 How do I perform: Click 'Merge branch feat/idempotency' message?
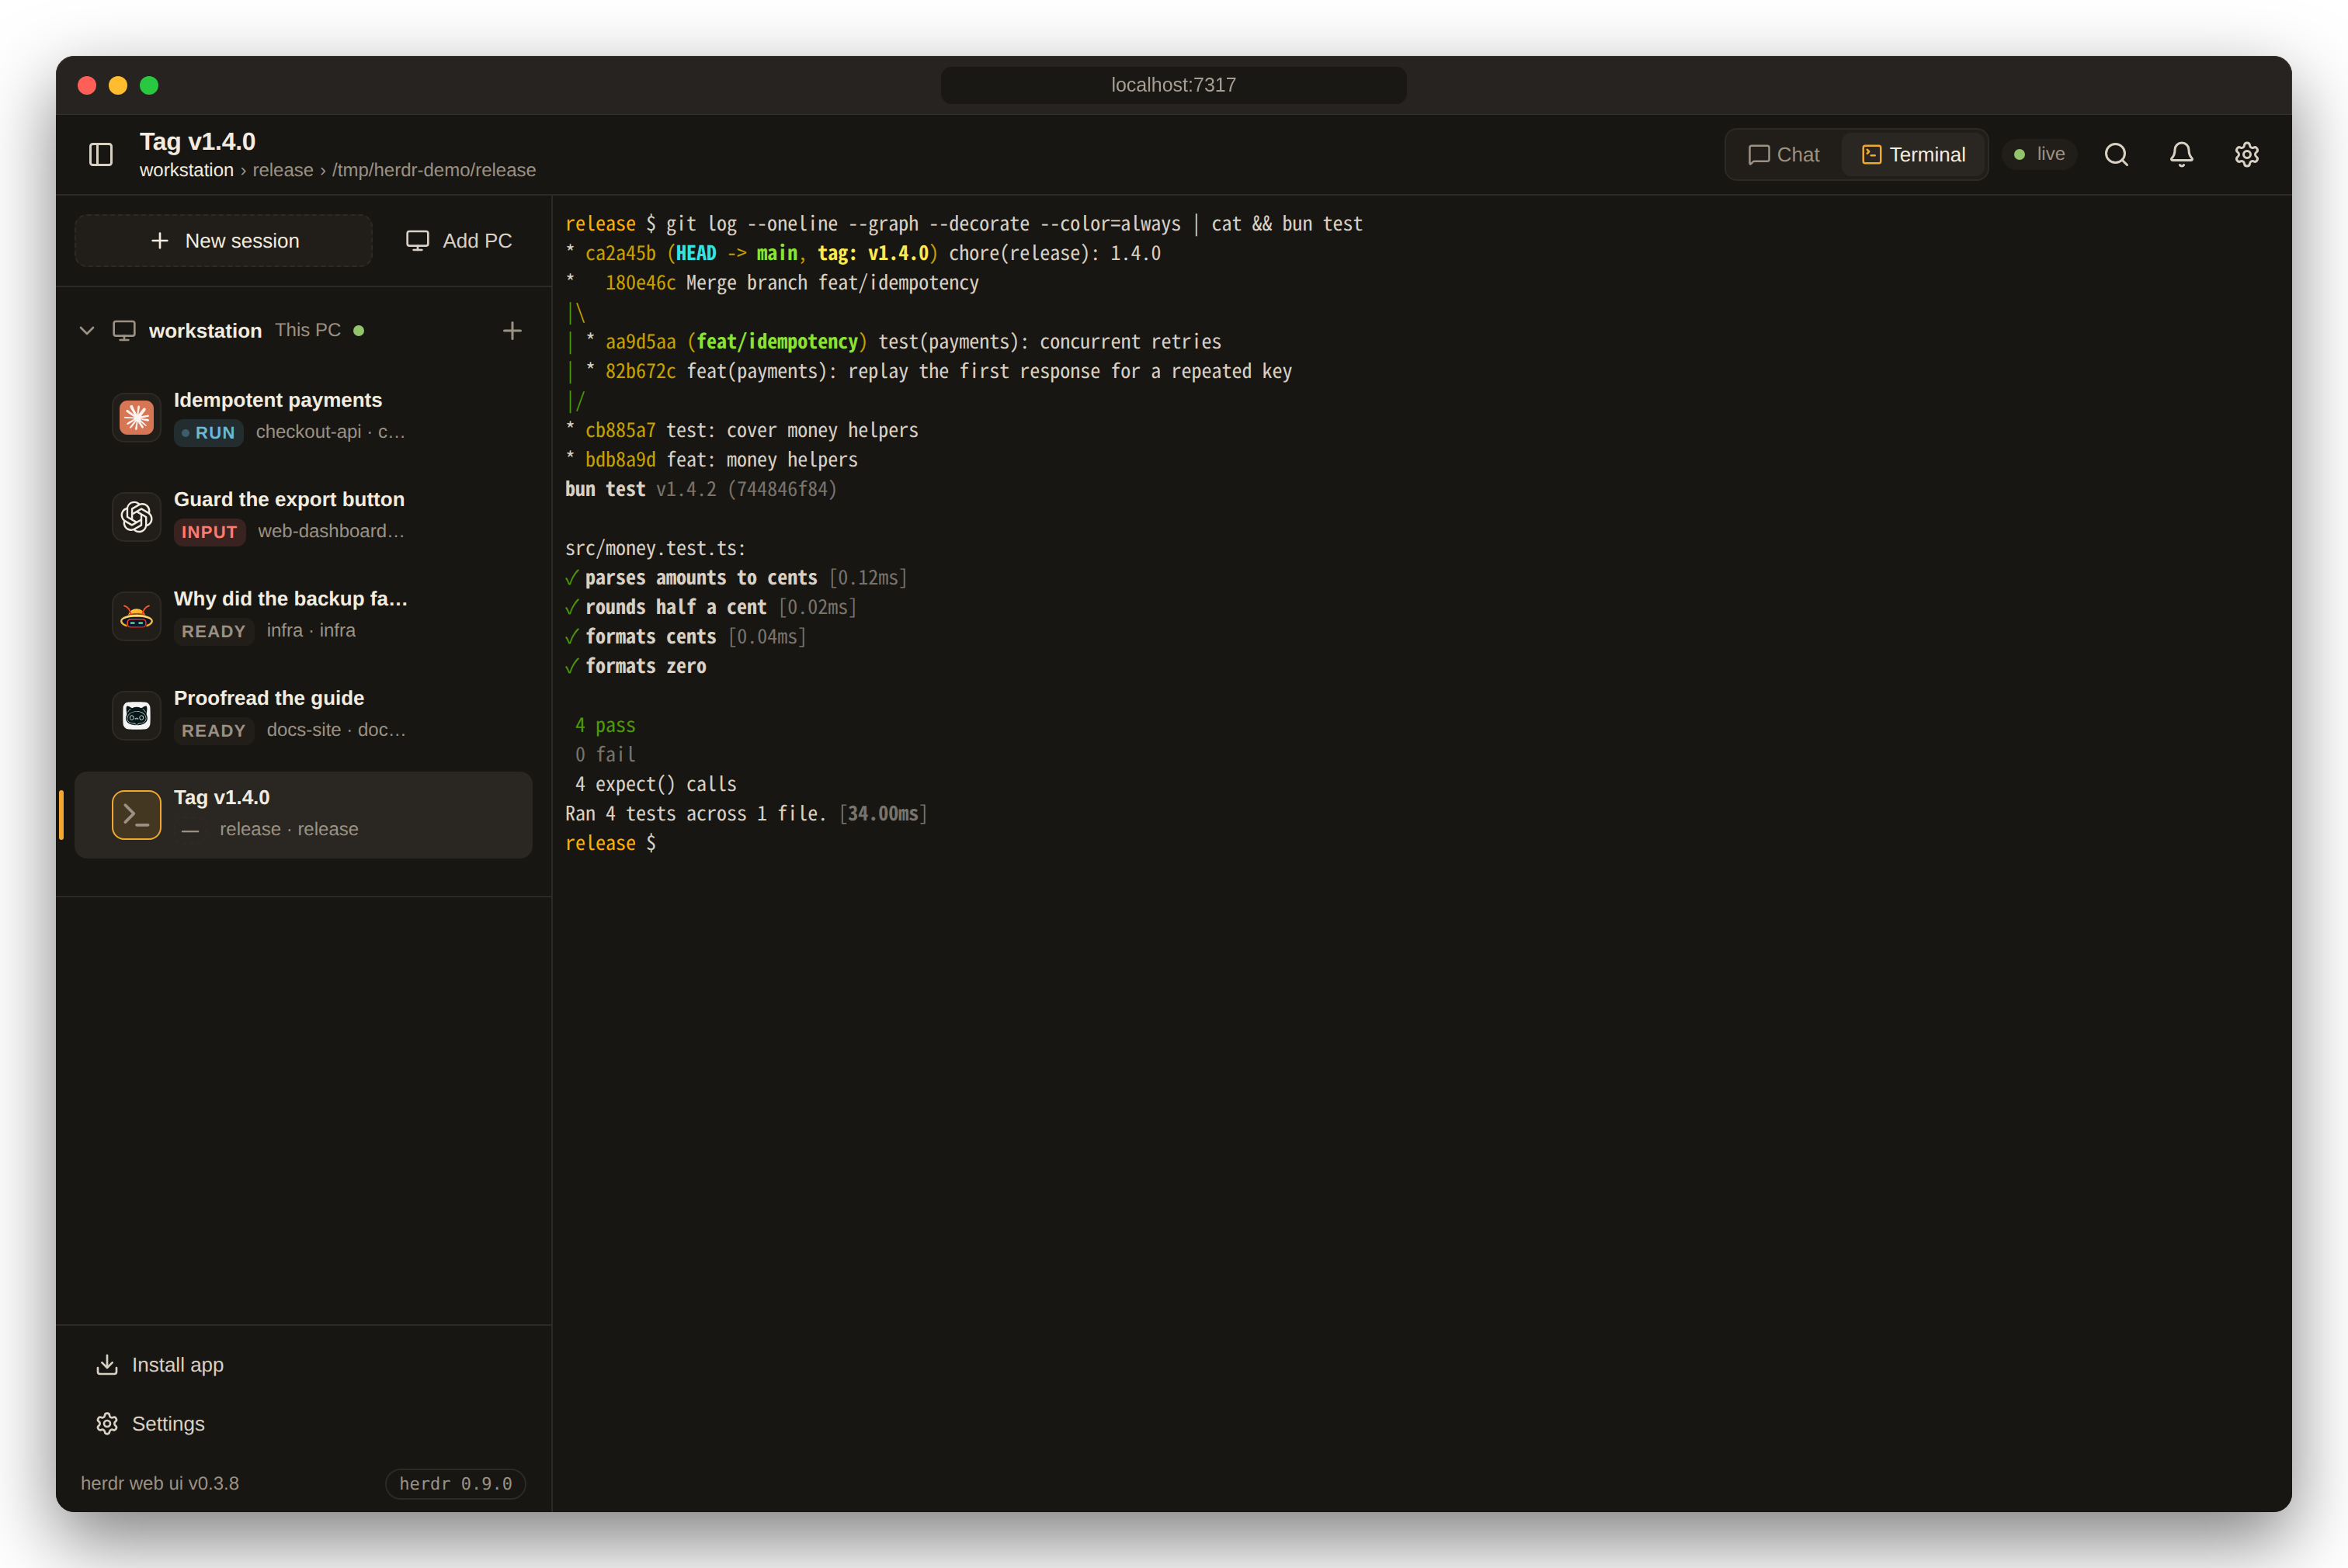coord(832,283)
